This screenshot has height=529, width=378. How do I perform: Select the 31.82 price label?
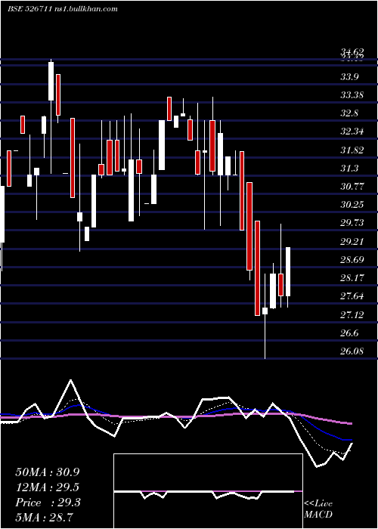point(352,150)
